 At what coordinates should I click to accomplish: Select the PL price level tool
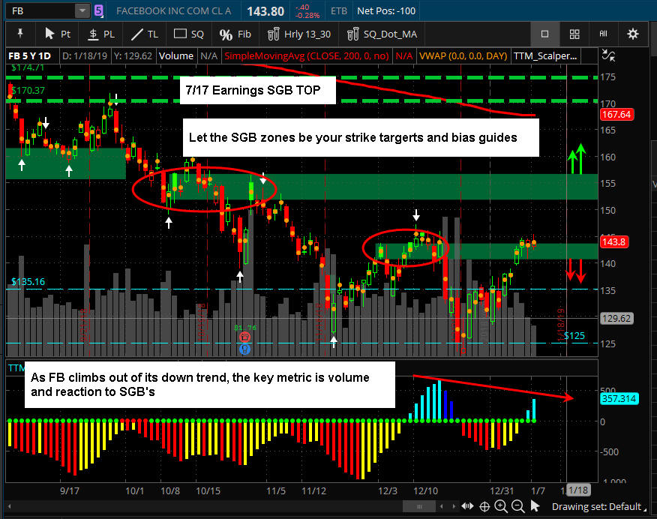pos(101,34)
